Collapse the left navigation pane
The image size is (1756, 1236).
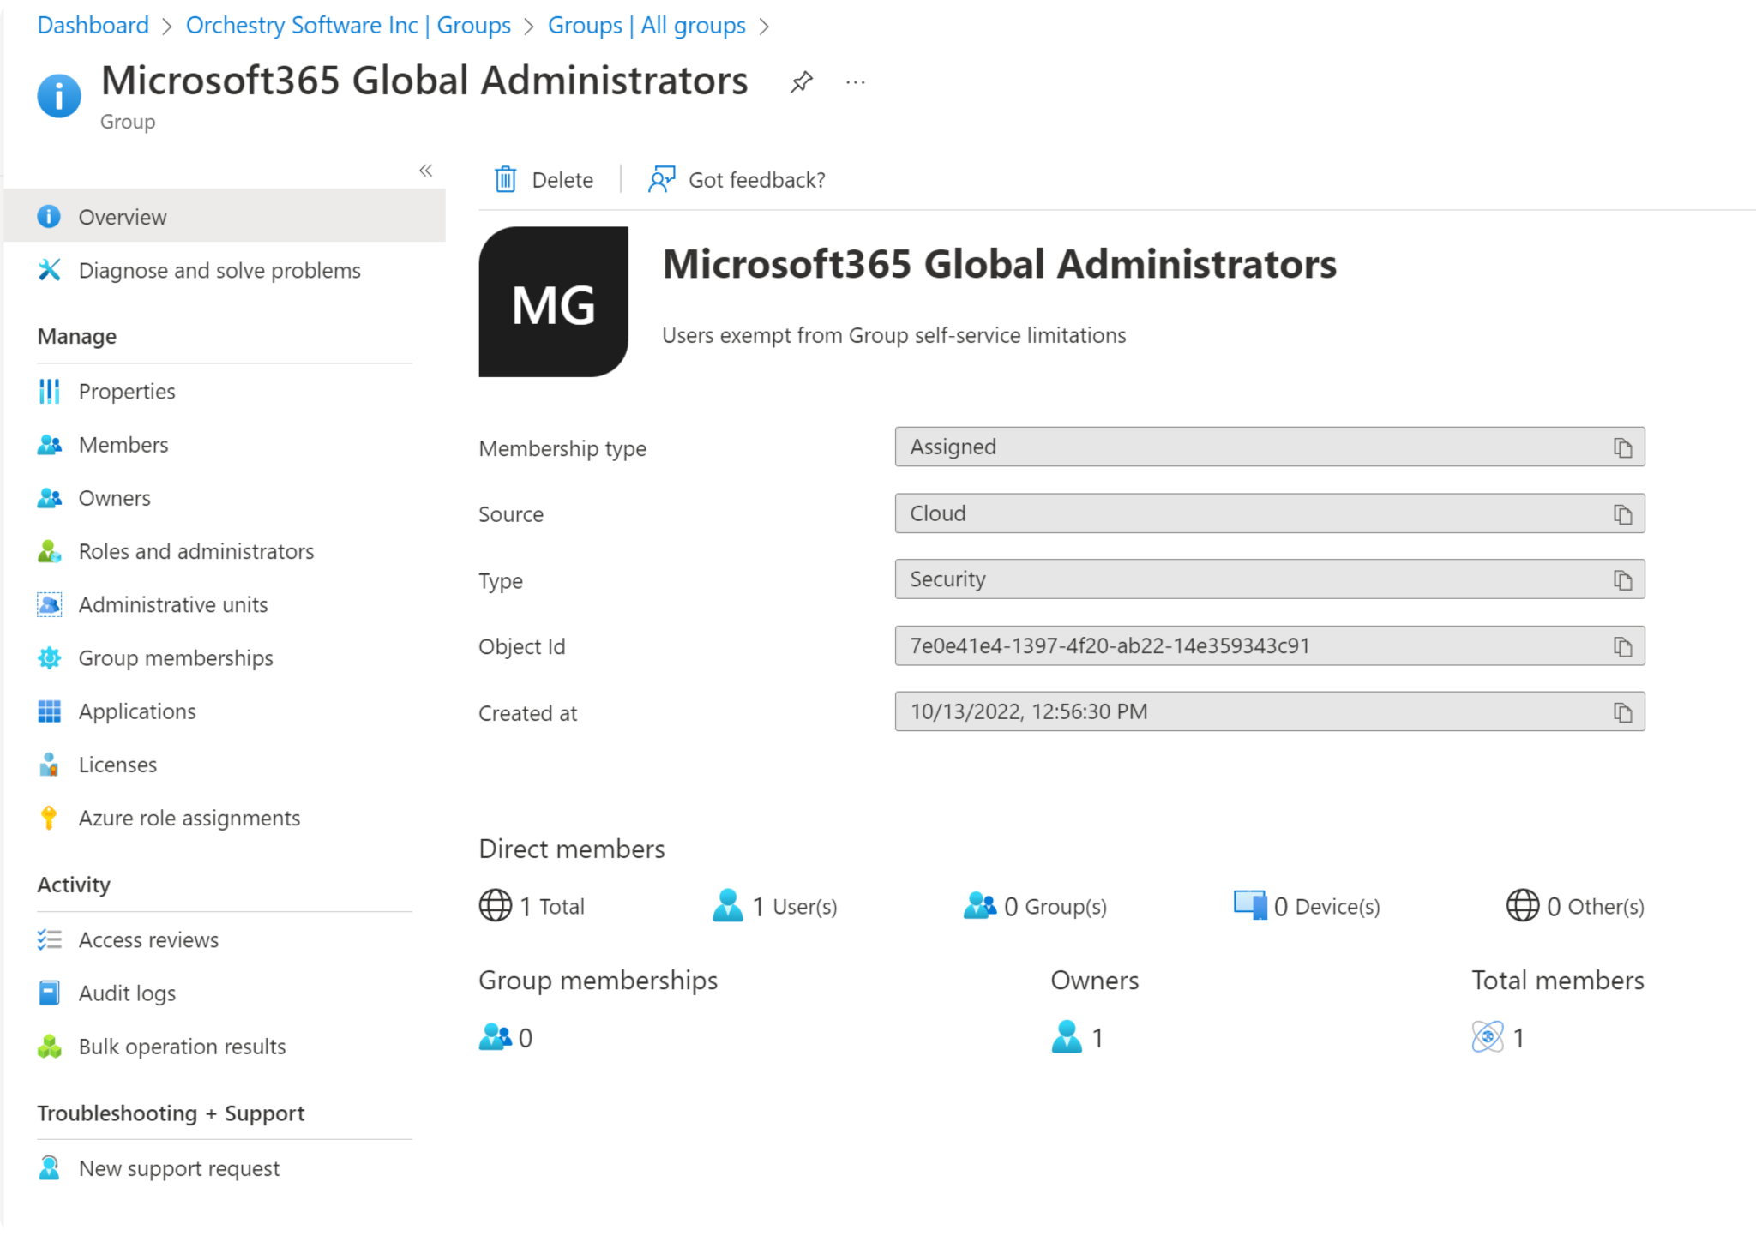426,171
